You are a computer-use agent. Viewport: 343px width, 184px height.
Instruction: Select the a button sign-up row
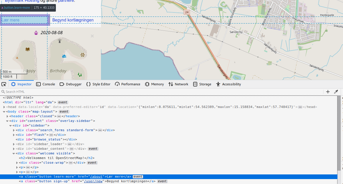click(x=168, y=181)
